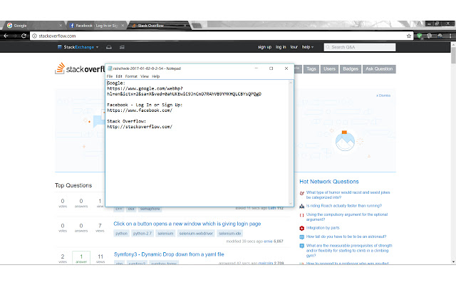Screen dimensions: 456x285
Task: Open the Symfony3 Dynamic Drop down question
Action: pyautogui.click(x=169, y=254)
